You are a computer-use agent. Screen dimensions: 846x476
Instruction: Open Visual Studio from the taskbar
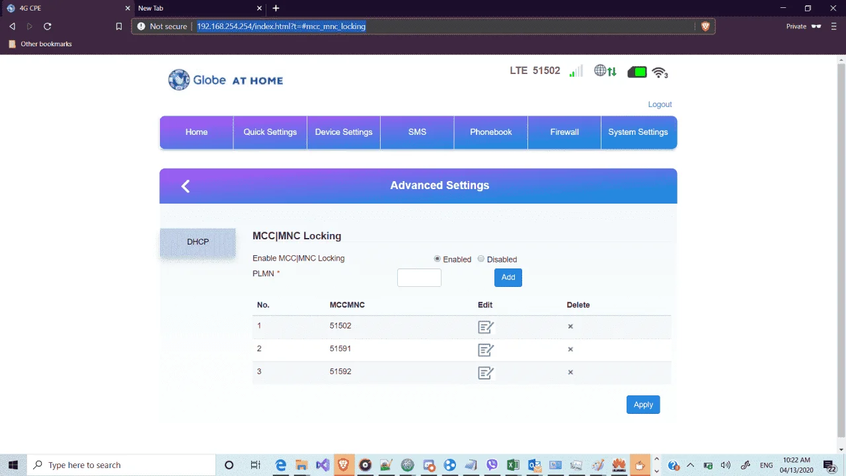323,465
